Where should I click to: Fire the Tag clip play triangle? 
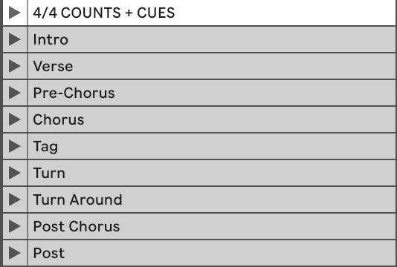pyautogui.click(x=14, y=146)
